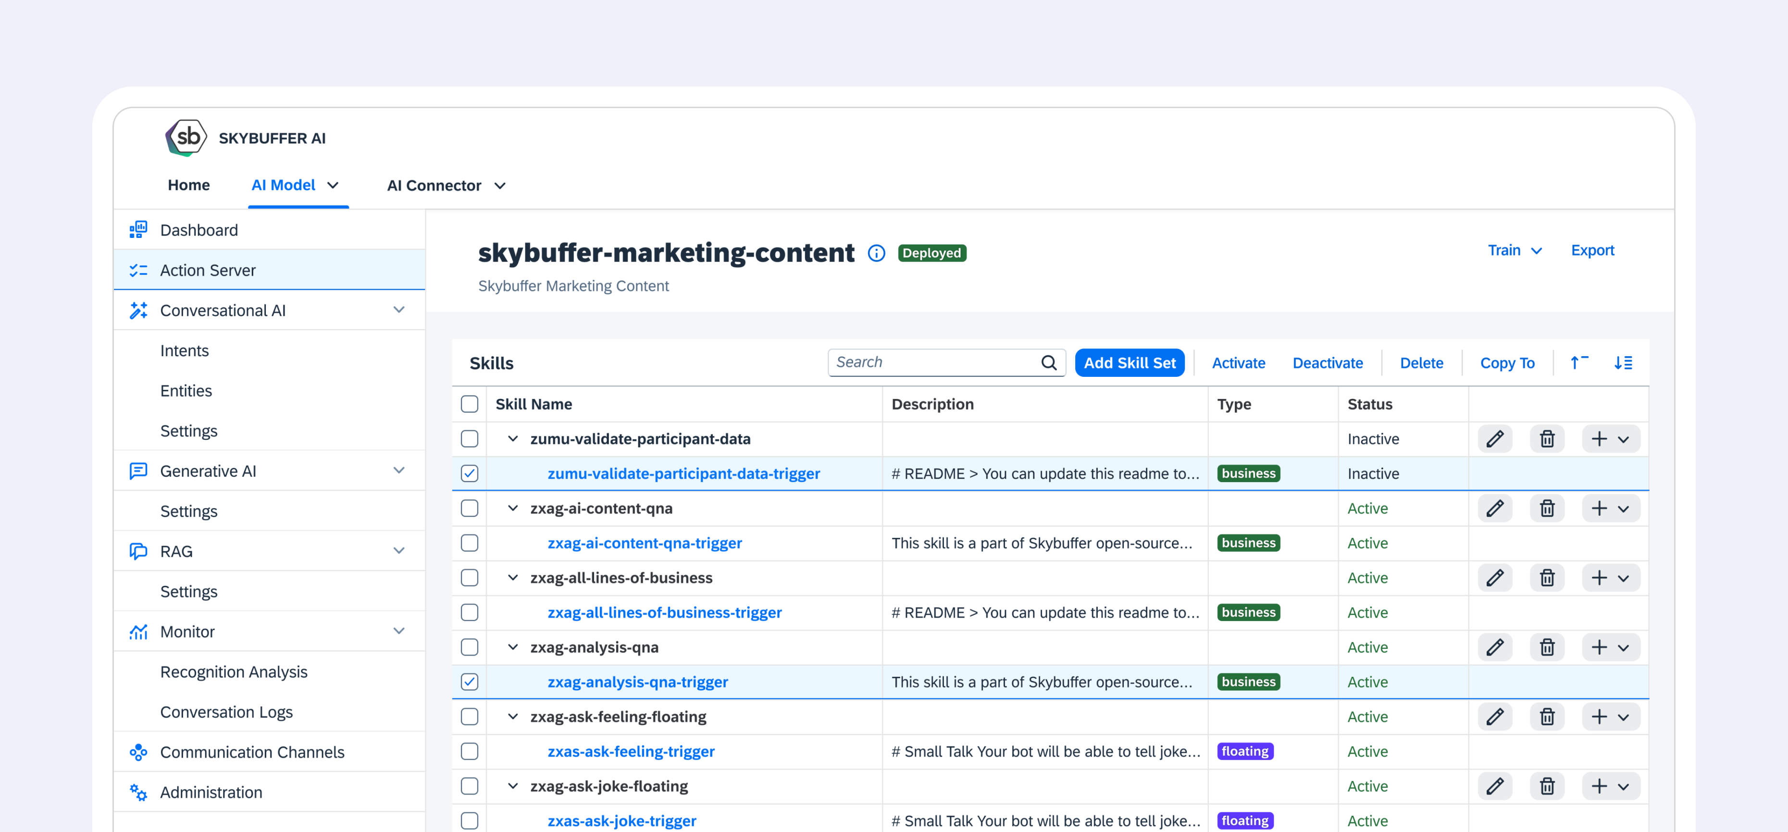The height and width of the screenshot is (832, 1788).
Task: Click the Copy To button
Action: [1507, 362]
